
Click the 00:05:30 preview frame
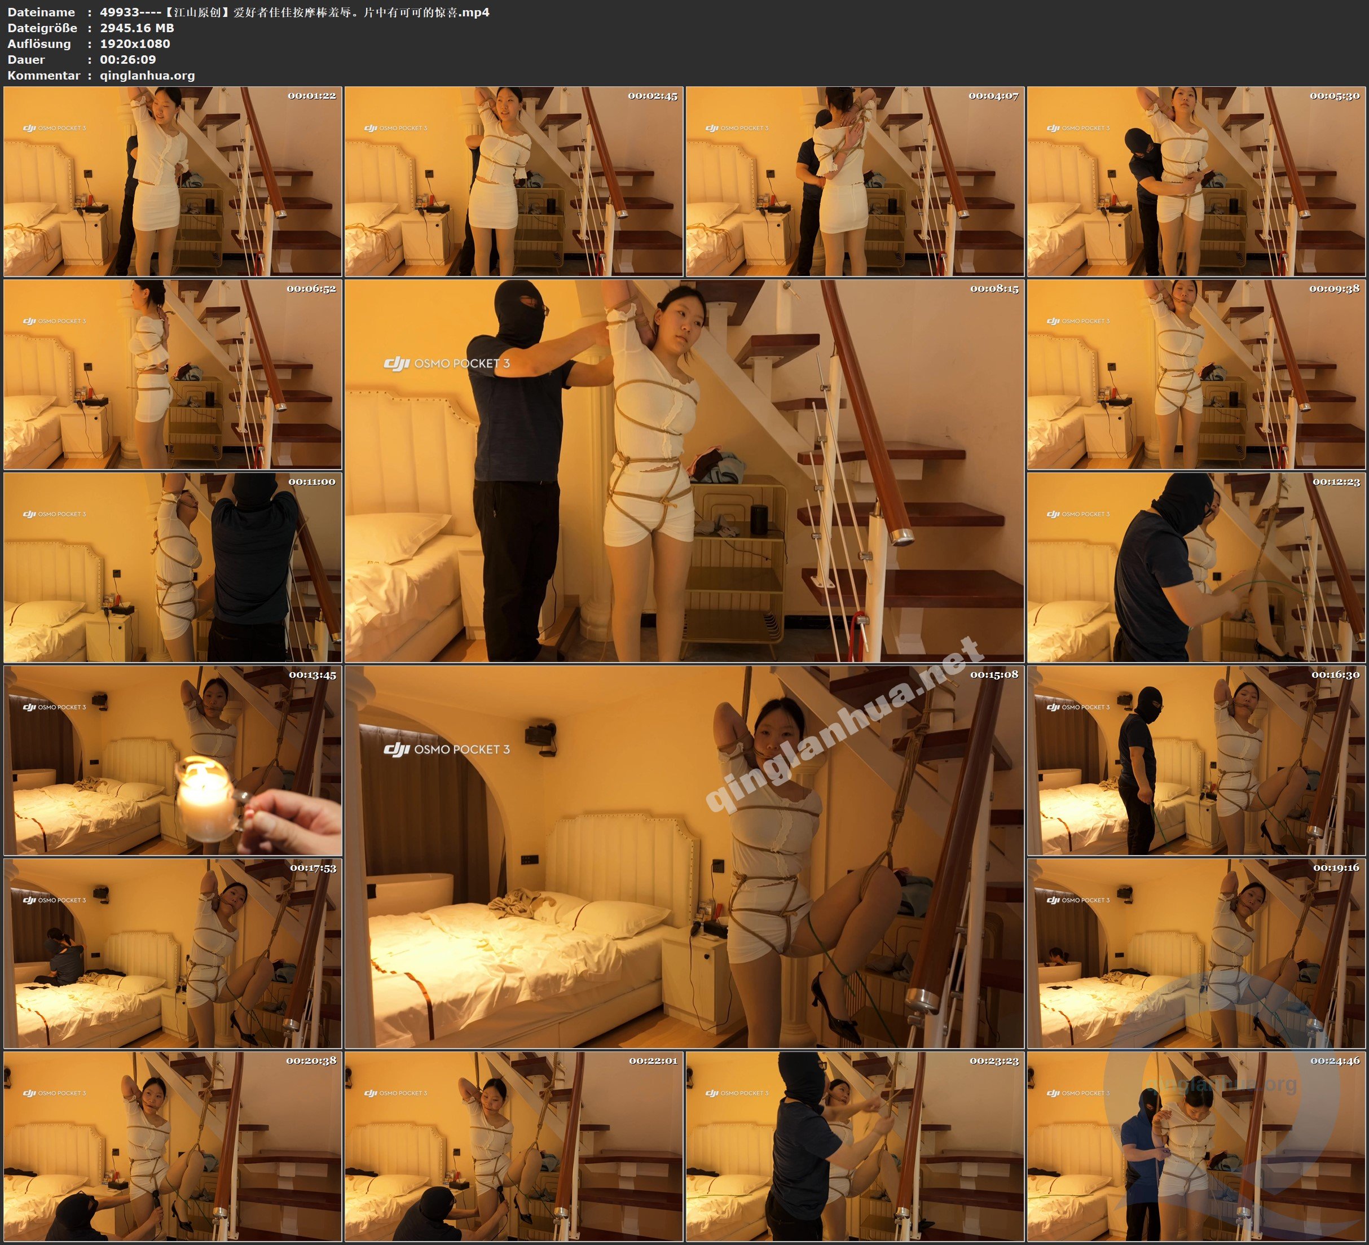[1196, 182]
